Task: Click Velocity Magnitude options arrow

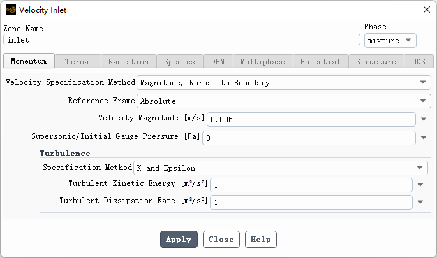Action: [x=423, y=119]
